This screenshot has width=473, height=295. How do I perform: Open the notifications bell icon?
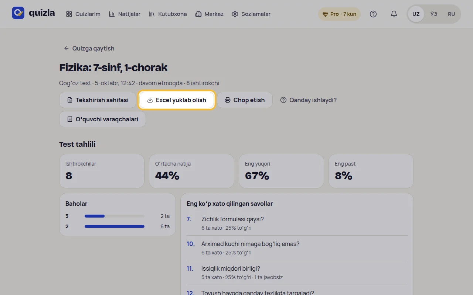(394, 14)
